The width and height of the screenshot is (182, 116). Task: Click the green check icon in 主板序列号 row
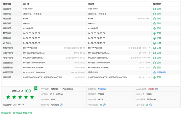tap(154, 53)
